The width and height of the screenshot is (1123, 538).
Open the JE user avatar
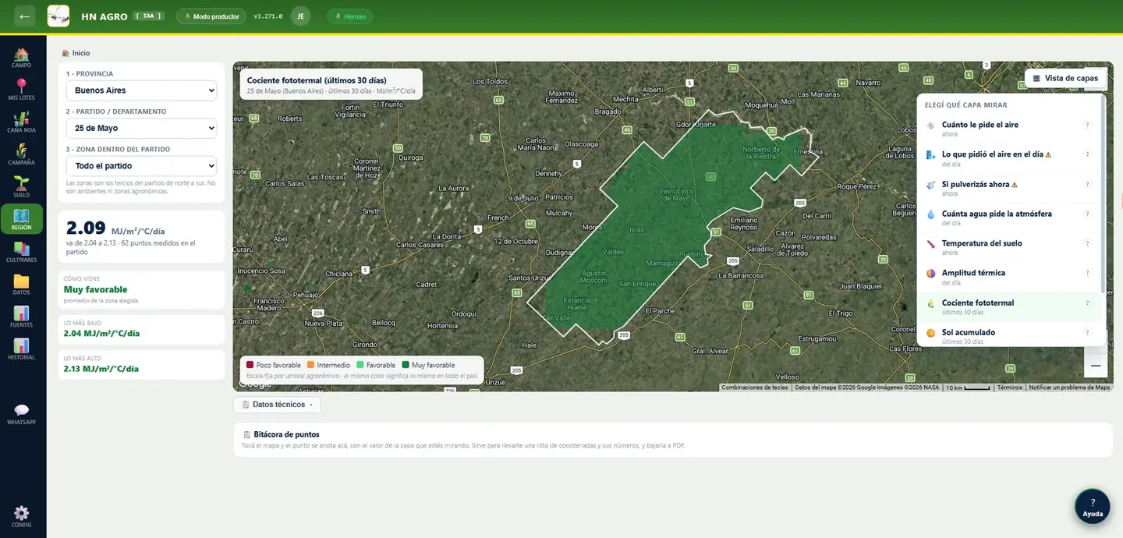point(300,16)
